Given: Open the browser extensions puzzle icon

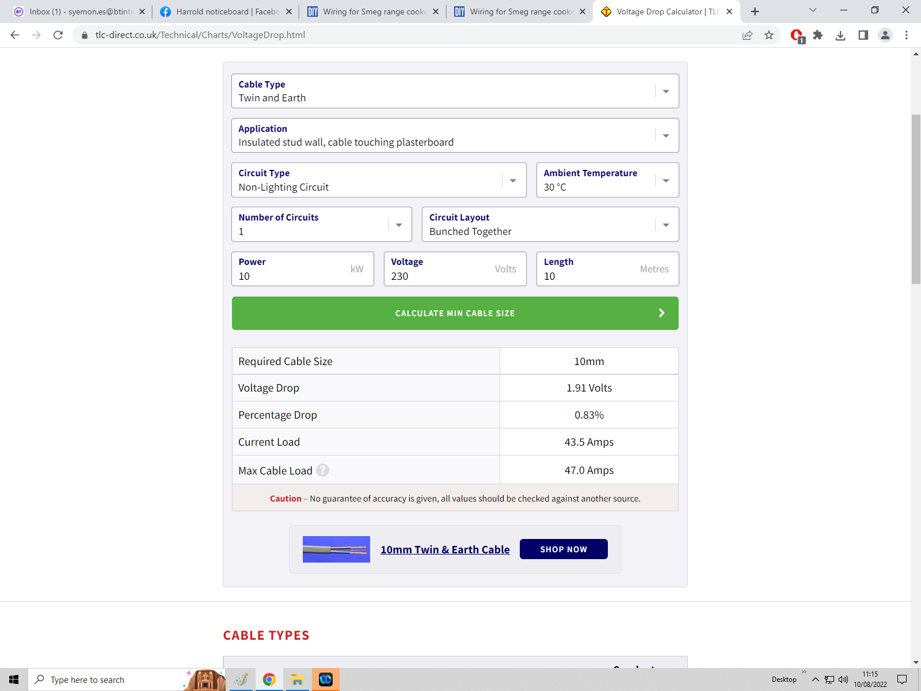Looking at the screenshot, I should point(818,35).
